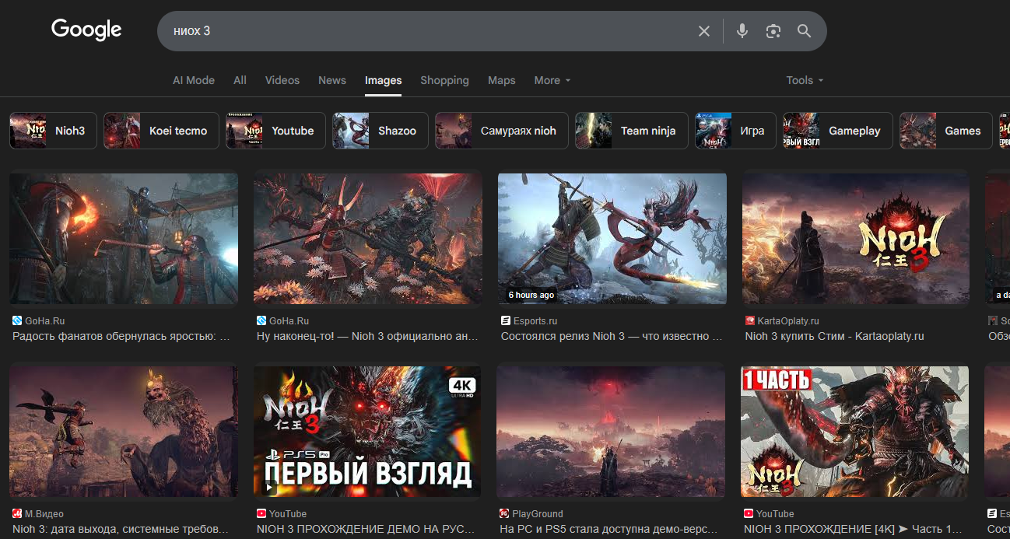The width and height of the screenshot is (1010, 539).
Task: Open link "Ну наконец-то! — Nioh 3 официально"
Action: pos(367,337)
